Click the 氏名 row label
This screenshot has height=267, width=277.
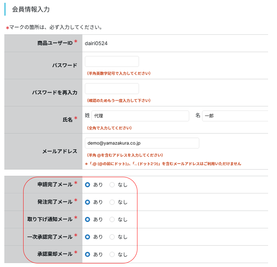[x=67, y=120]
